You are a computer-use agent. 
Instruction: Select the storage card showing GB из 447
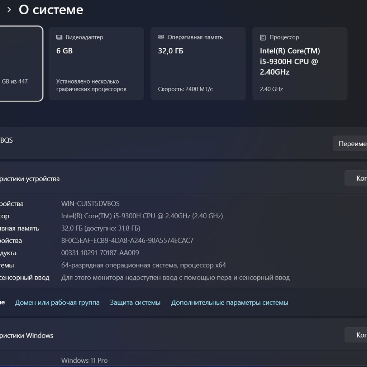coord(21,63)
